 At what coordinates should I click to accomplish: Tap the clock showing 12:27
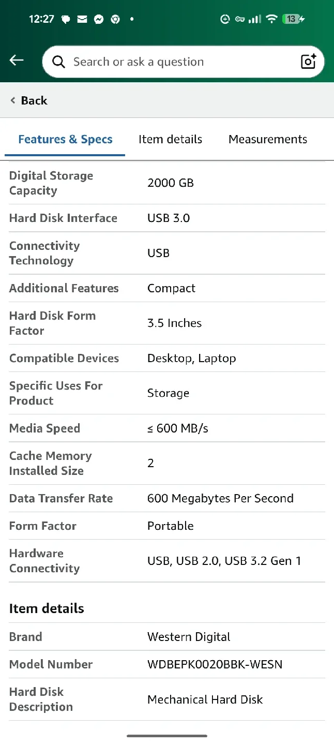pos(40,19)
